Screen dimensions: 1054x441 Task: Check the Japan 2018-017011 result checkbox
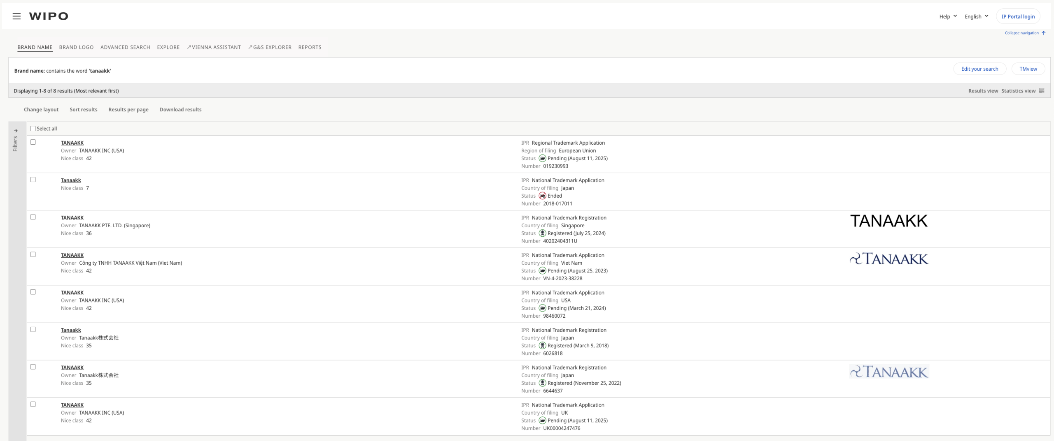33,179
